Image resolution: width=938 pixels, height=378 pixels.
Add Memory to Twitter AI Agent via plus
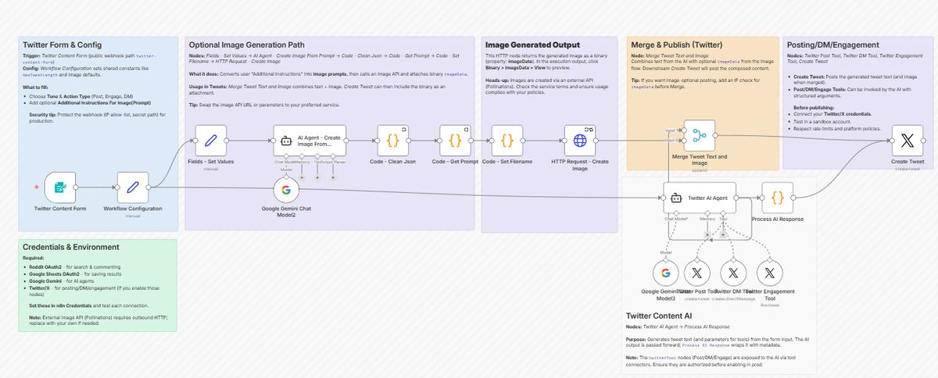707,234
